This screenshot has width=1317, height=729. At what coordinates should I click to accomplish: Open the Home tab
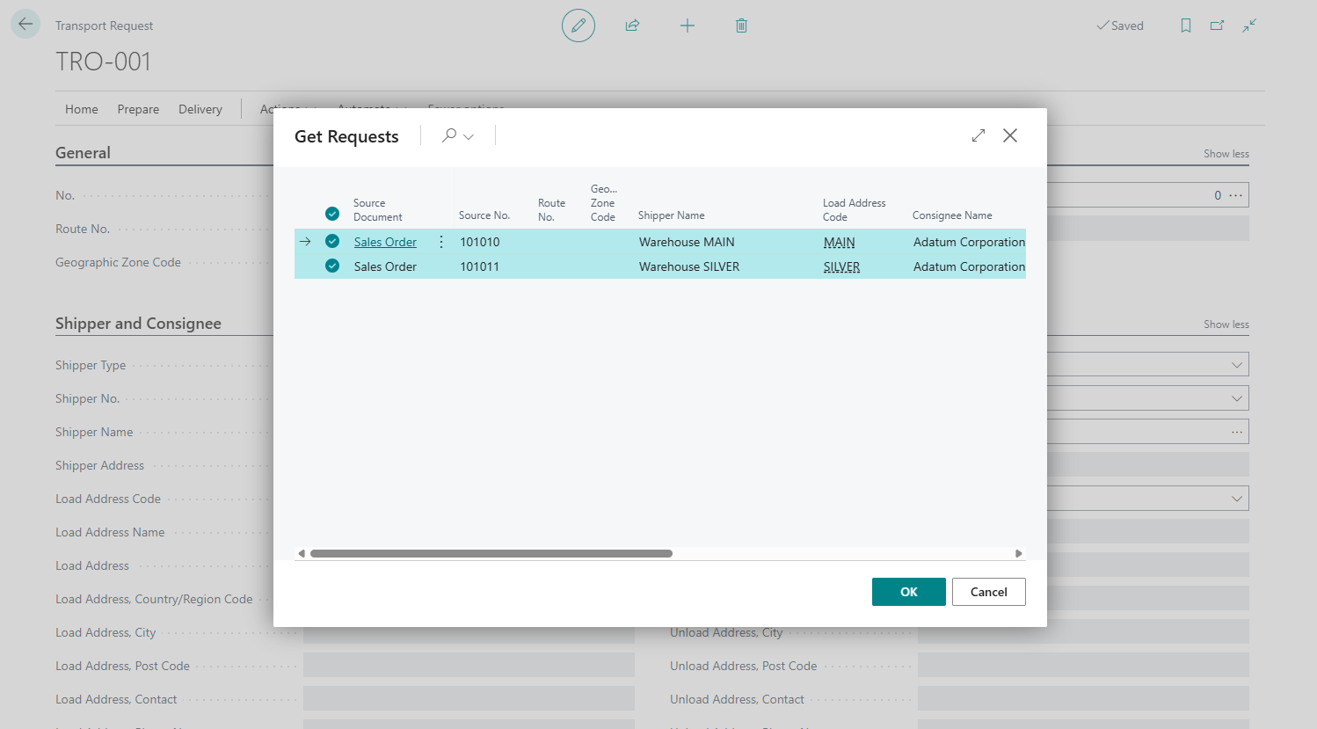click(82, 109)
